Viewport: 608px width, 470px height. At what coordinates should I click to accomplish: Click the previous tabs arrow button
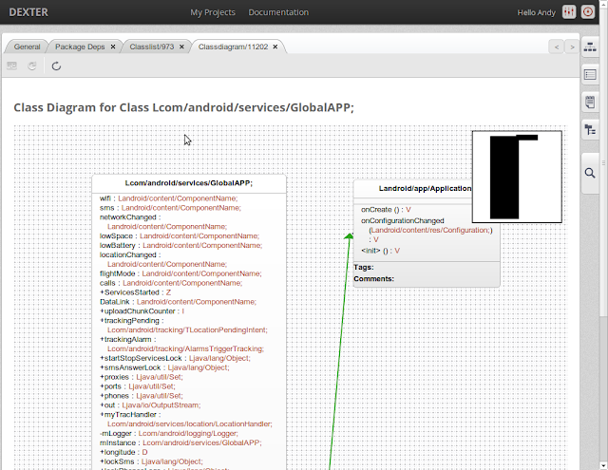tap(557, 47)
